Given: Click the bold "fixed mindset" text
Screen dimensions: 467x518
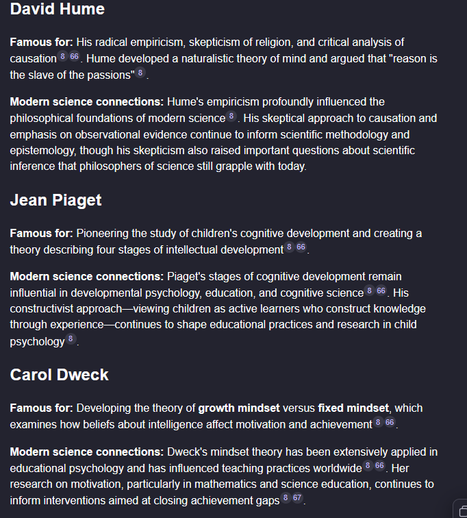Looking at the screenshot, I should (x=353, y=408).
